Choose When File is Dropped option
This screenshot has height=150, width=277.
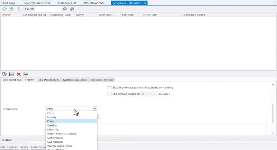tap(62, 134)
